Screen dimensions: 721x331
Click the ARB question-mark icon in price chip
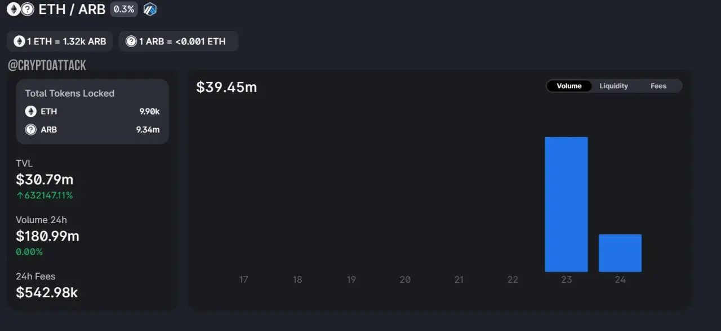click(131, 42)
